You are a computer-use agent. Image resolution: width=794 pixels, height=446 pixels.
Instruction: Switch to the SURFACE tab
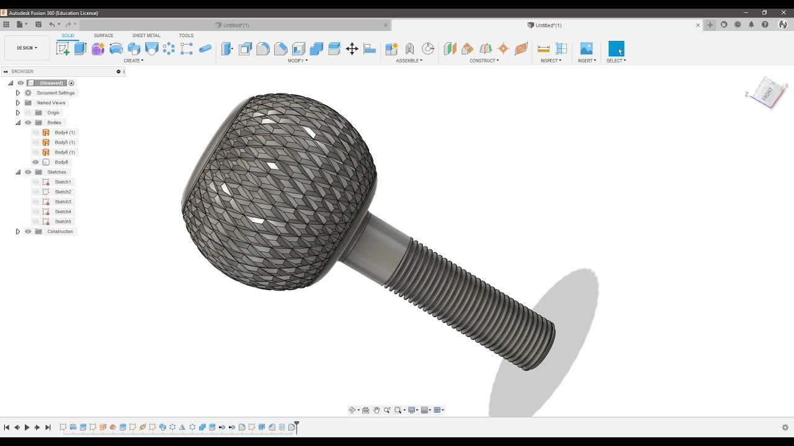(x=104, y=35)
